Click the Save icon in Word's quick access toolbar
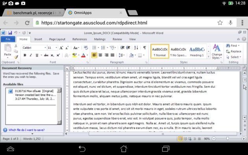 click(10, 33)
